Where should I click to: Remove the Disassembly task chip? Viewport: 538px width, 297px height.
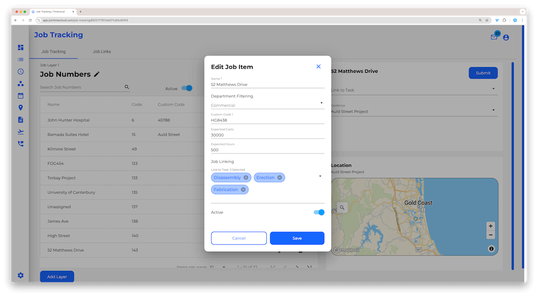click(x=246, y=178)
